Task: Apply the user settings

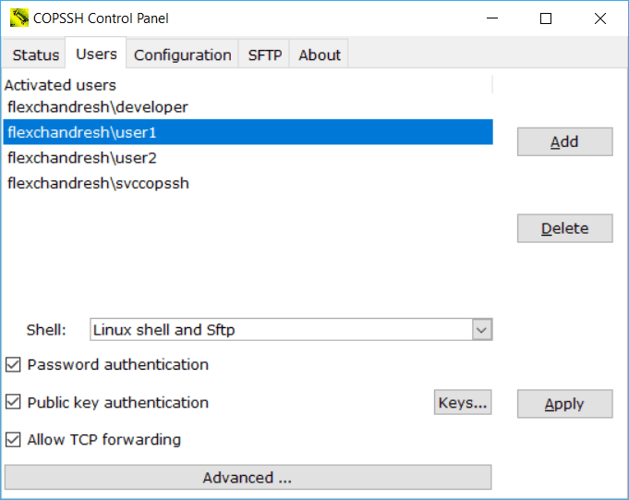Action: [x=565, y=404]
